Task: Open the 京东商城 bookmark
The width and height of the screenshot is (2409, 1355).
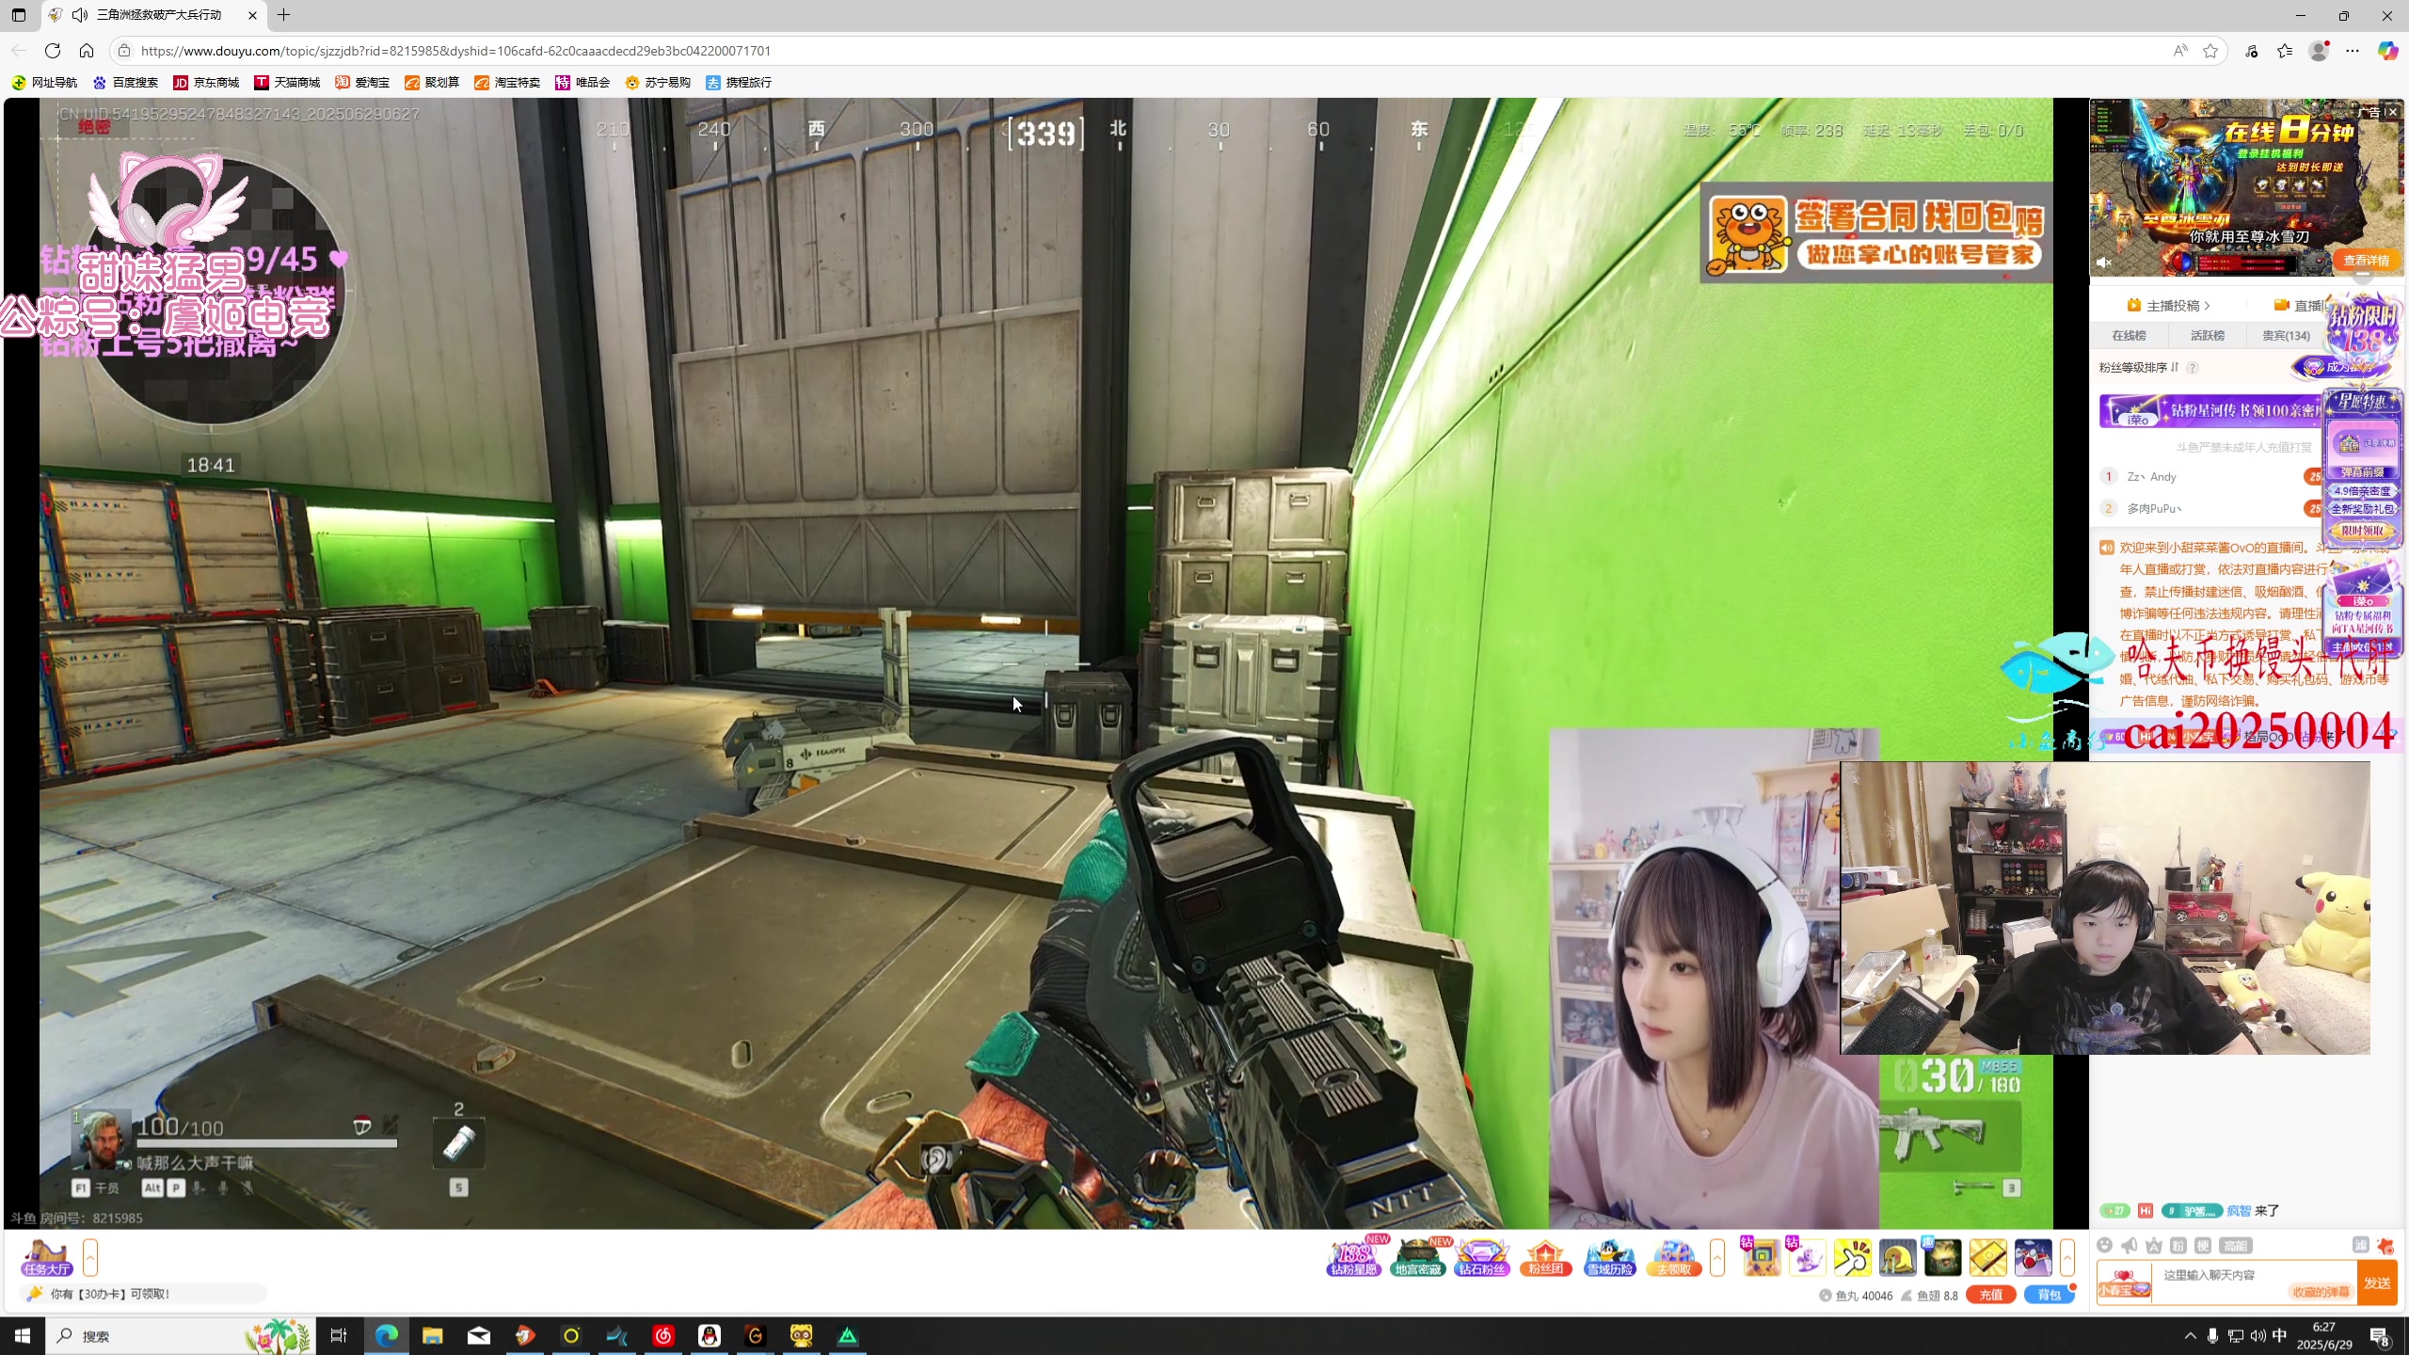Action: [x=206, y=83]
